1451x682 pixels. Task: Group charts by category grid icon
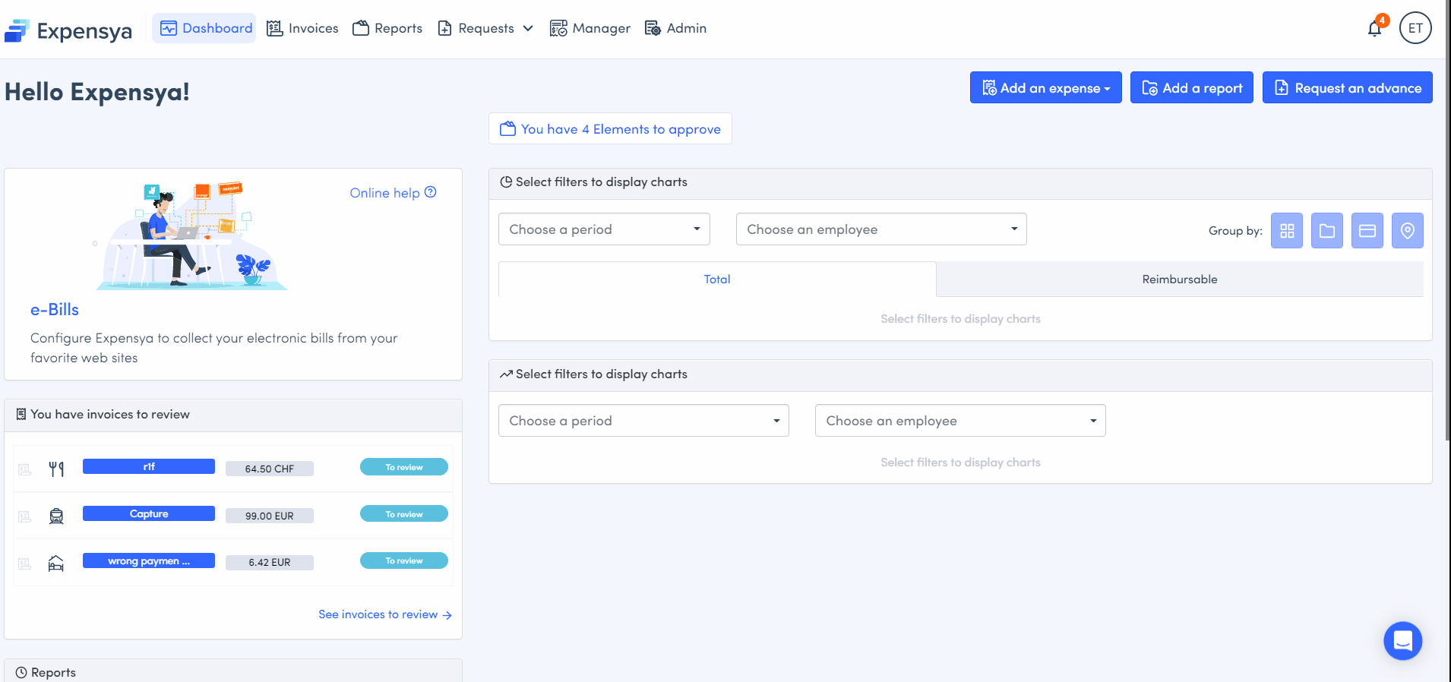(1286, 231)
